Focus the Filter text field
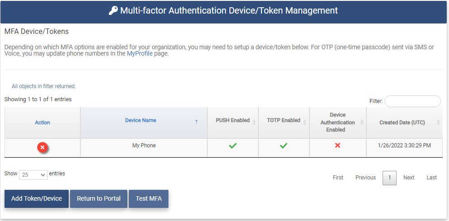449x221 pixels. pyautogui.click(x=412, y=101)
